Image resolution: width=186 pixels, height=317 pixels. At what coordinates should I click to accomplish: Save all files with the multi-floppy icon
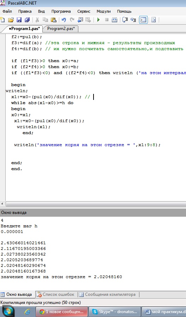27,20
